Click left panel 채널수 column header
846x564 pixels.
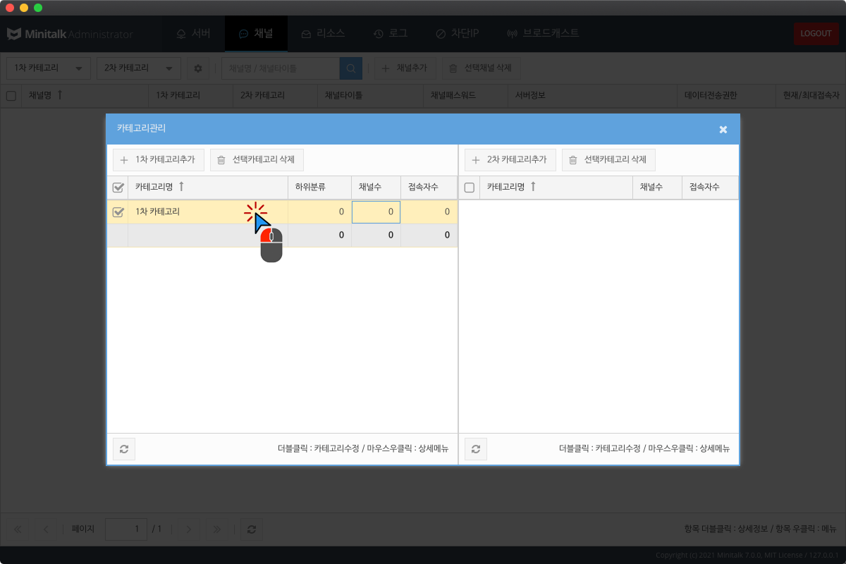[376, 187]
